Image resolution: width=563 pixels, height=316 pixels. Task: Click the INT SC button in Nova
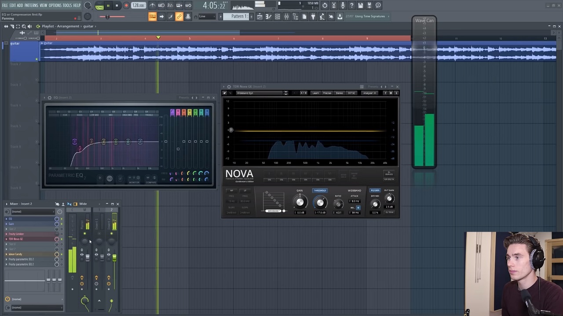click(x=351, y=93)
